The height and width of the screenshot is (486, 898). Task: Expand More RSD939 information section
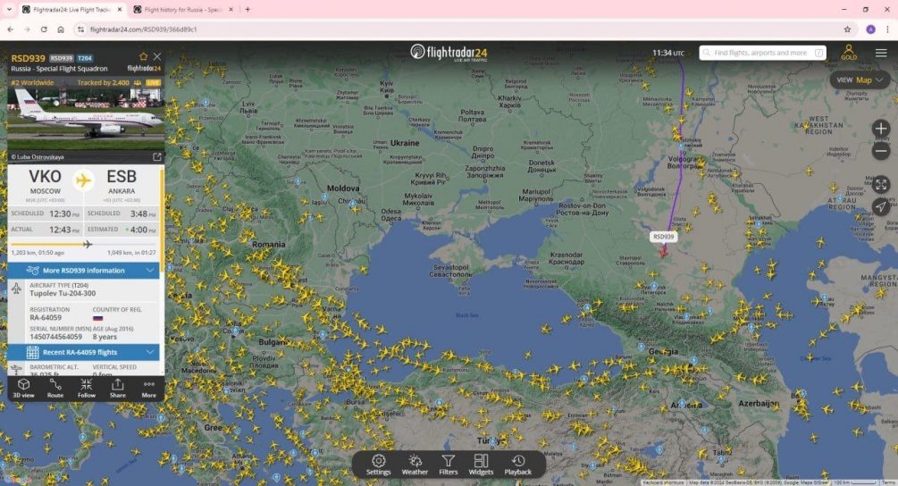coord(84,270)
